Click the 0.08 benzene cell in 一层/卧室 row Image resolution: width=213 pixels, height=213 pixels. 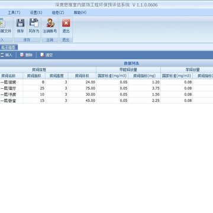point(177,101)
